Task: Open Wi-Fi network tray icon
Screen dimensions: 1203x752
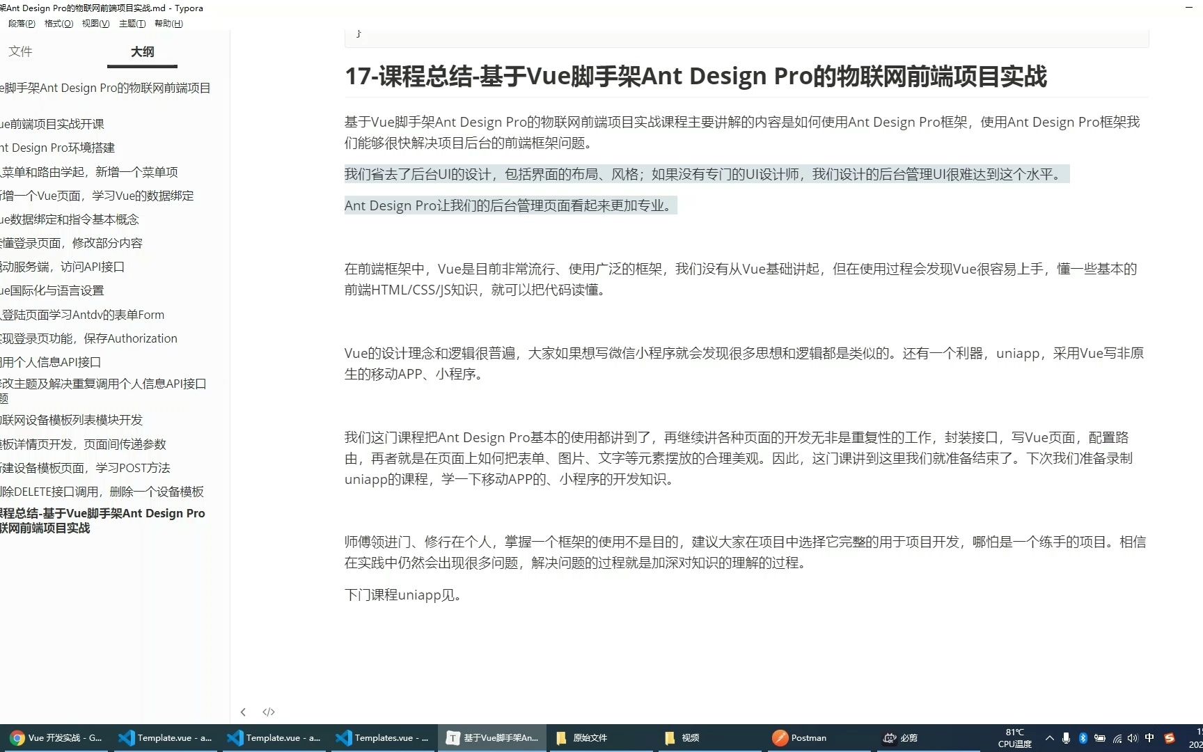Action: (x=1117, y=738)
